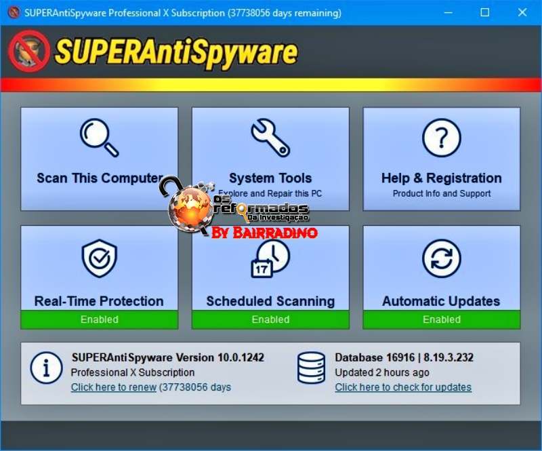Click Updated 2 hours ago text
This screenshot has width=542, height=451.
382,372
